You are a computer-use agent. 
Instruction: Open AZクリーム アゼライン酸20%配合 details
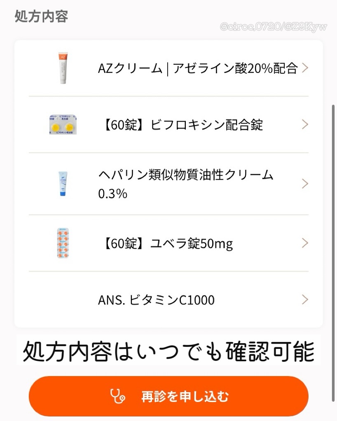tap(197, 68)
